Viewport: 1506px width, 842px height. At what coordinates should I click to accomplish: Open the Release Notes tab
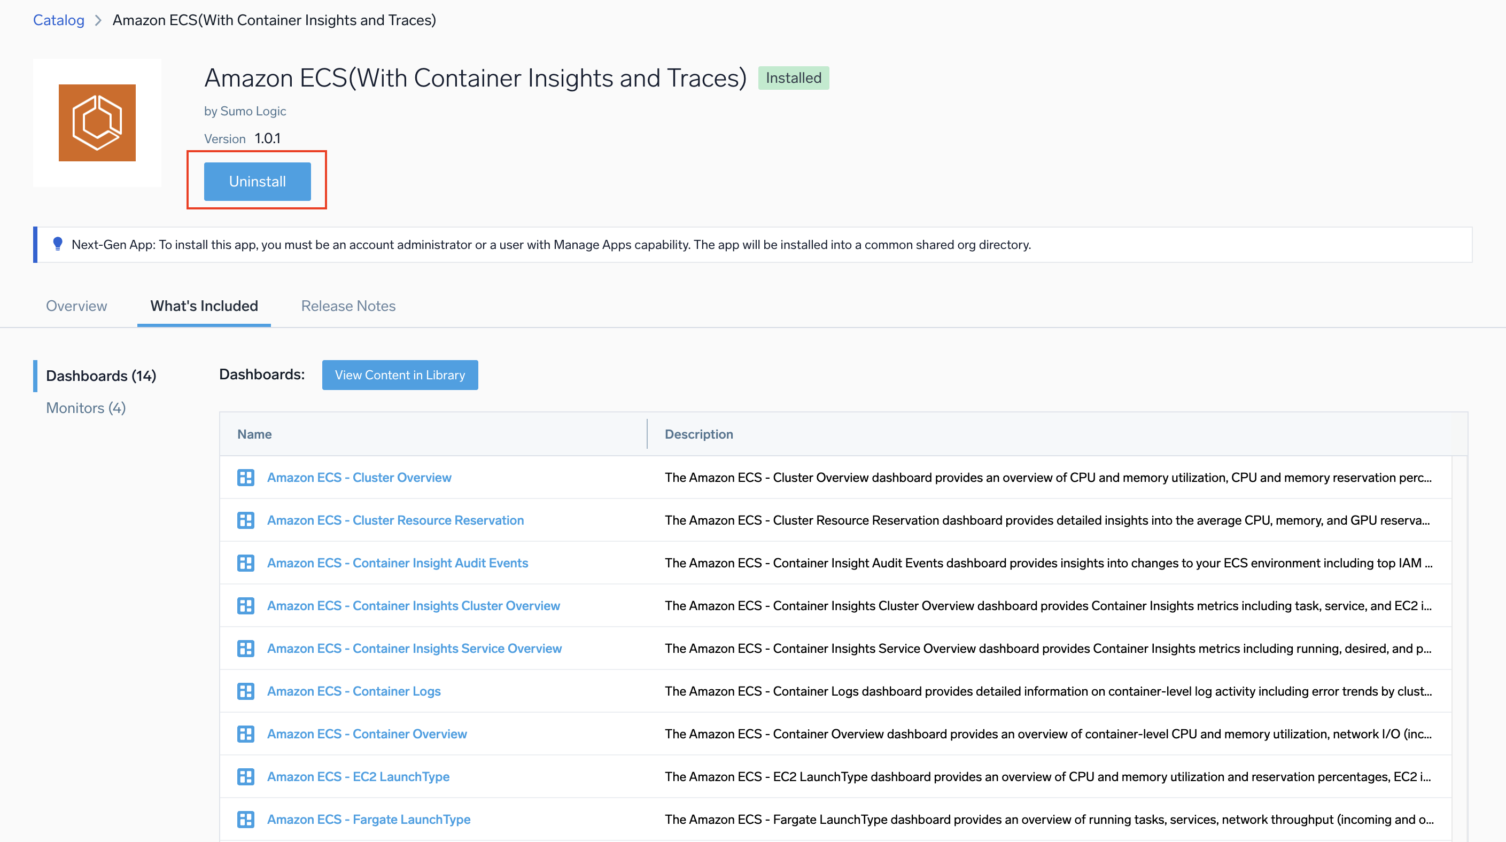tap(348, 306)
